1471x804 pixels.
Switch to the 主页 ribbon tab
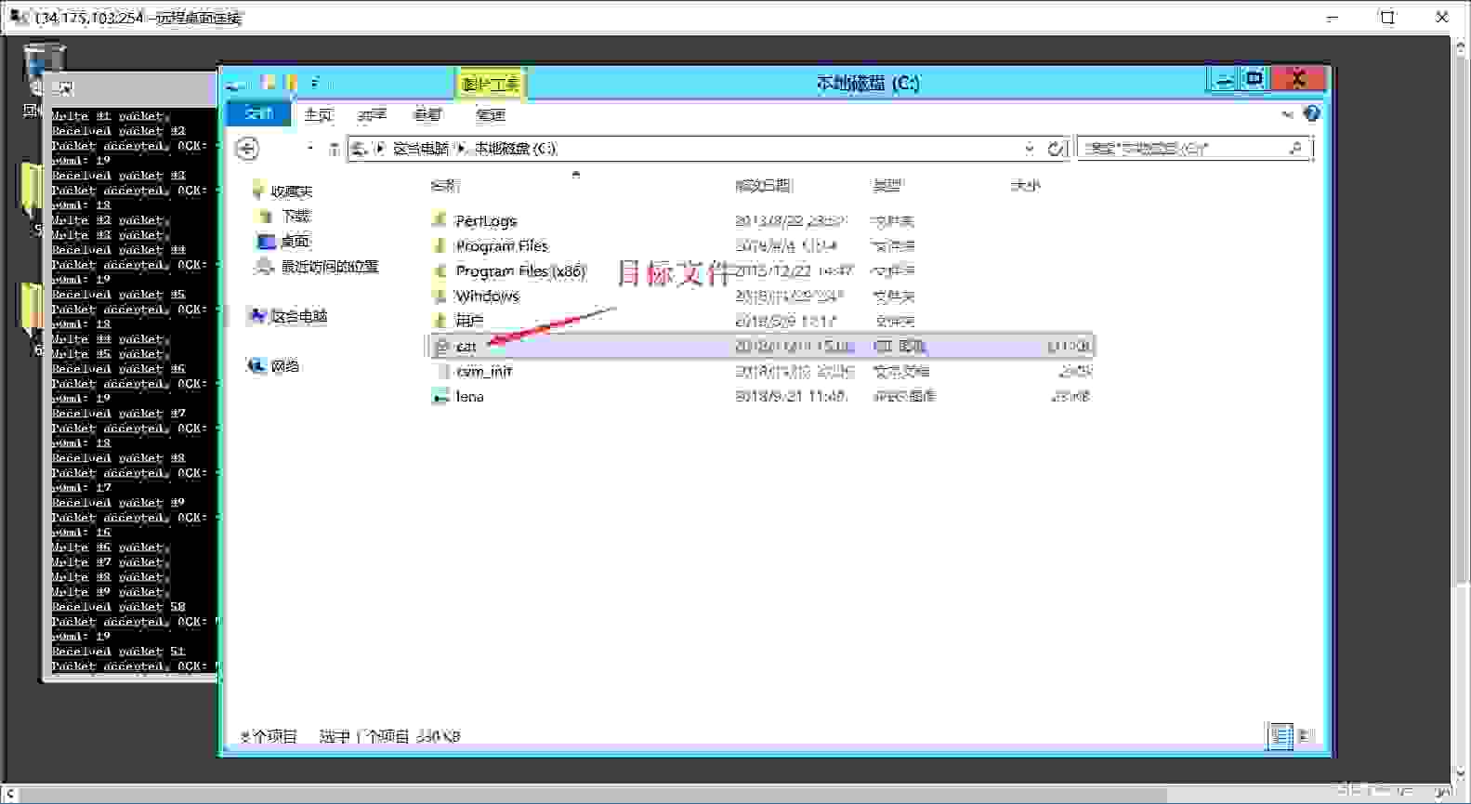318,114
